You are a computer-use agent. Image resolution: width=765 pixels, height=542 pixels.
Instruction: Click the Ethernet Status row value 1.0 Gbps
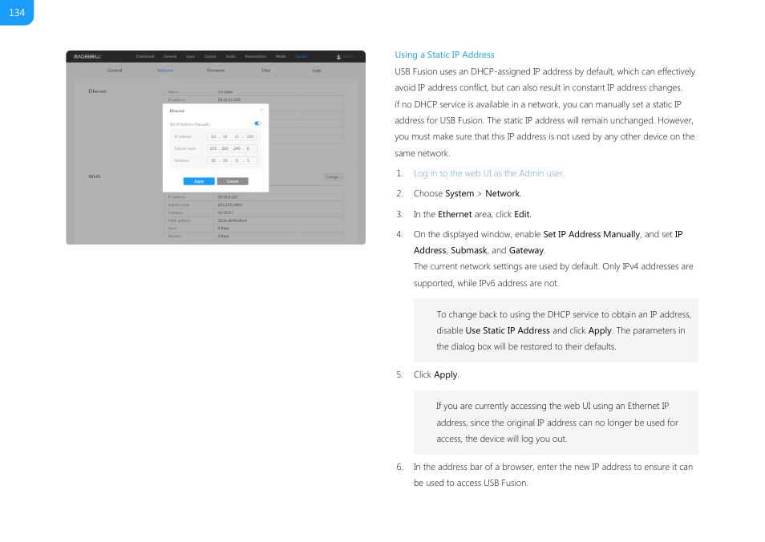225,91
